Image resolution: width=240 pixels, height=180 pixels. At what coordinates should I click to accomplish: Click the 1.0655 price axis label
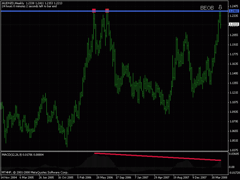click(234, 131)
